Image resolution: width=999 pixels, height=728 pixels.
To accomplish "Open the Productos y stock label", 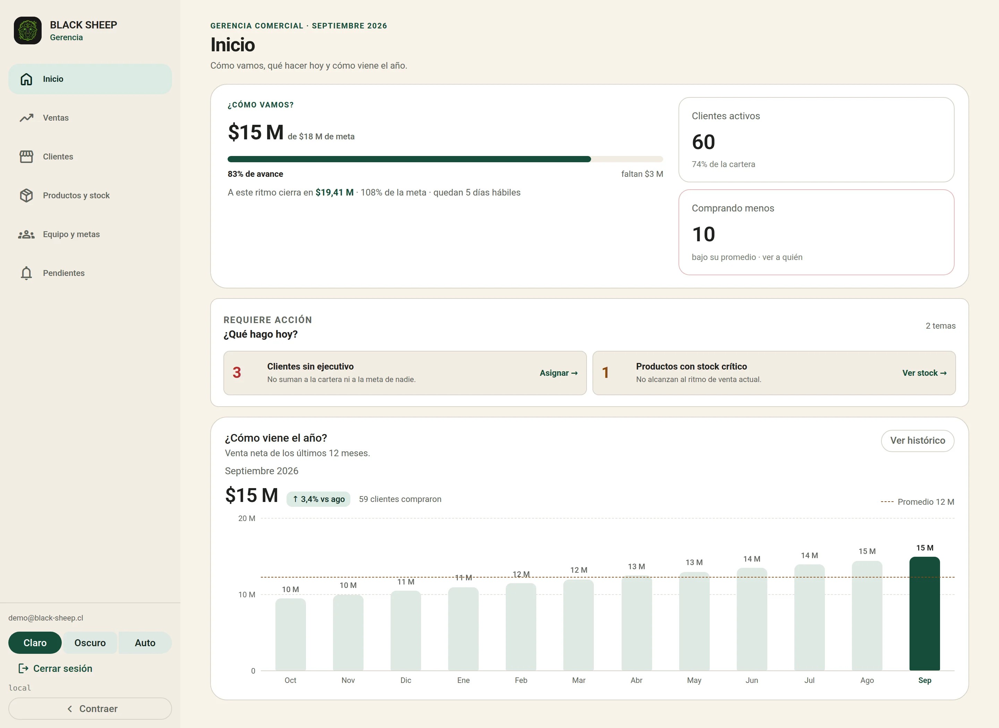I will point(76,195).
